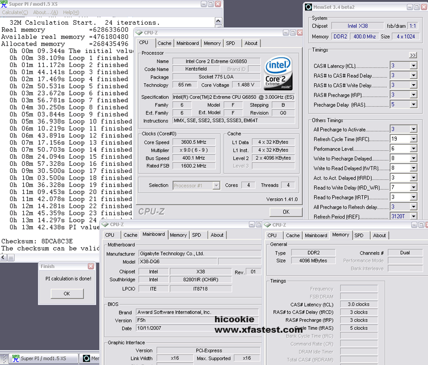
Task: Open the All Precharge to Activate dropdown
Action: click(x=414, y=129)
